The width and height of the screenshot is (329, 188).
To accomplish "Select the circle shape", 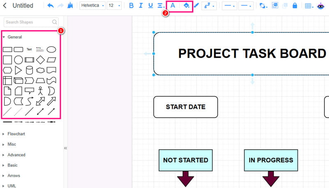I will pyautogui.click(x=18, y=60).
